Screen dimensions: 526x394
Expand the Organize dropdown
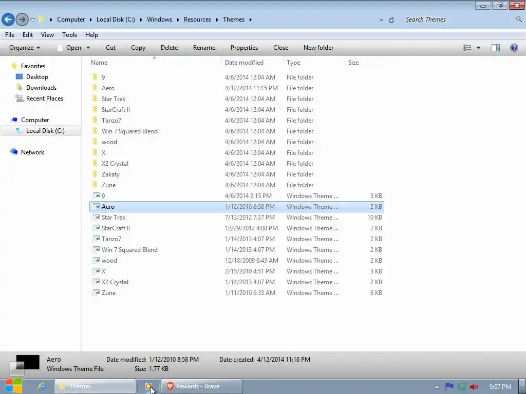(25, 48)
